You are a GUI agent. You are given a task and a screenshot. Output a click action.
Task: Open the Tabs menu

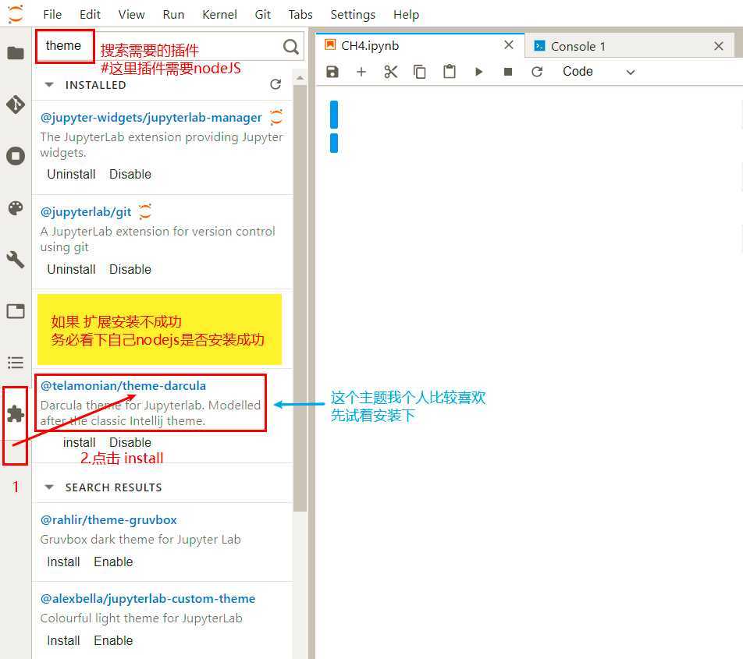click(x=300, y=15)
